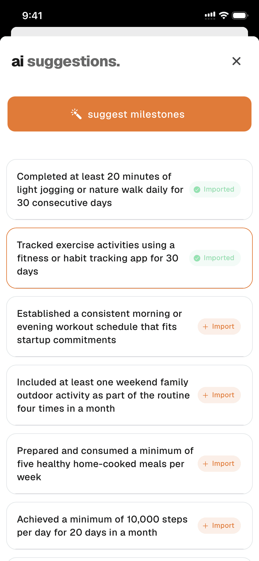
Task: Select the tracked exercise activities card text
Action: click(x=98, y=258)
